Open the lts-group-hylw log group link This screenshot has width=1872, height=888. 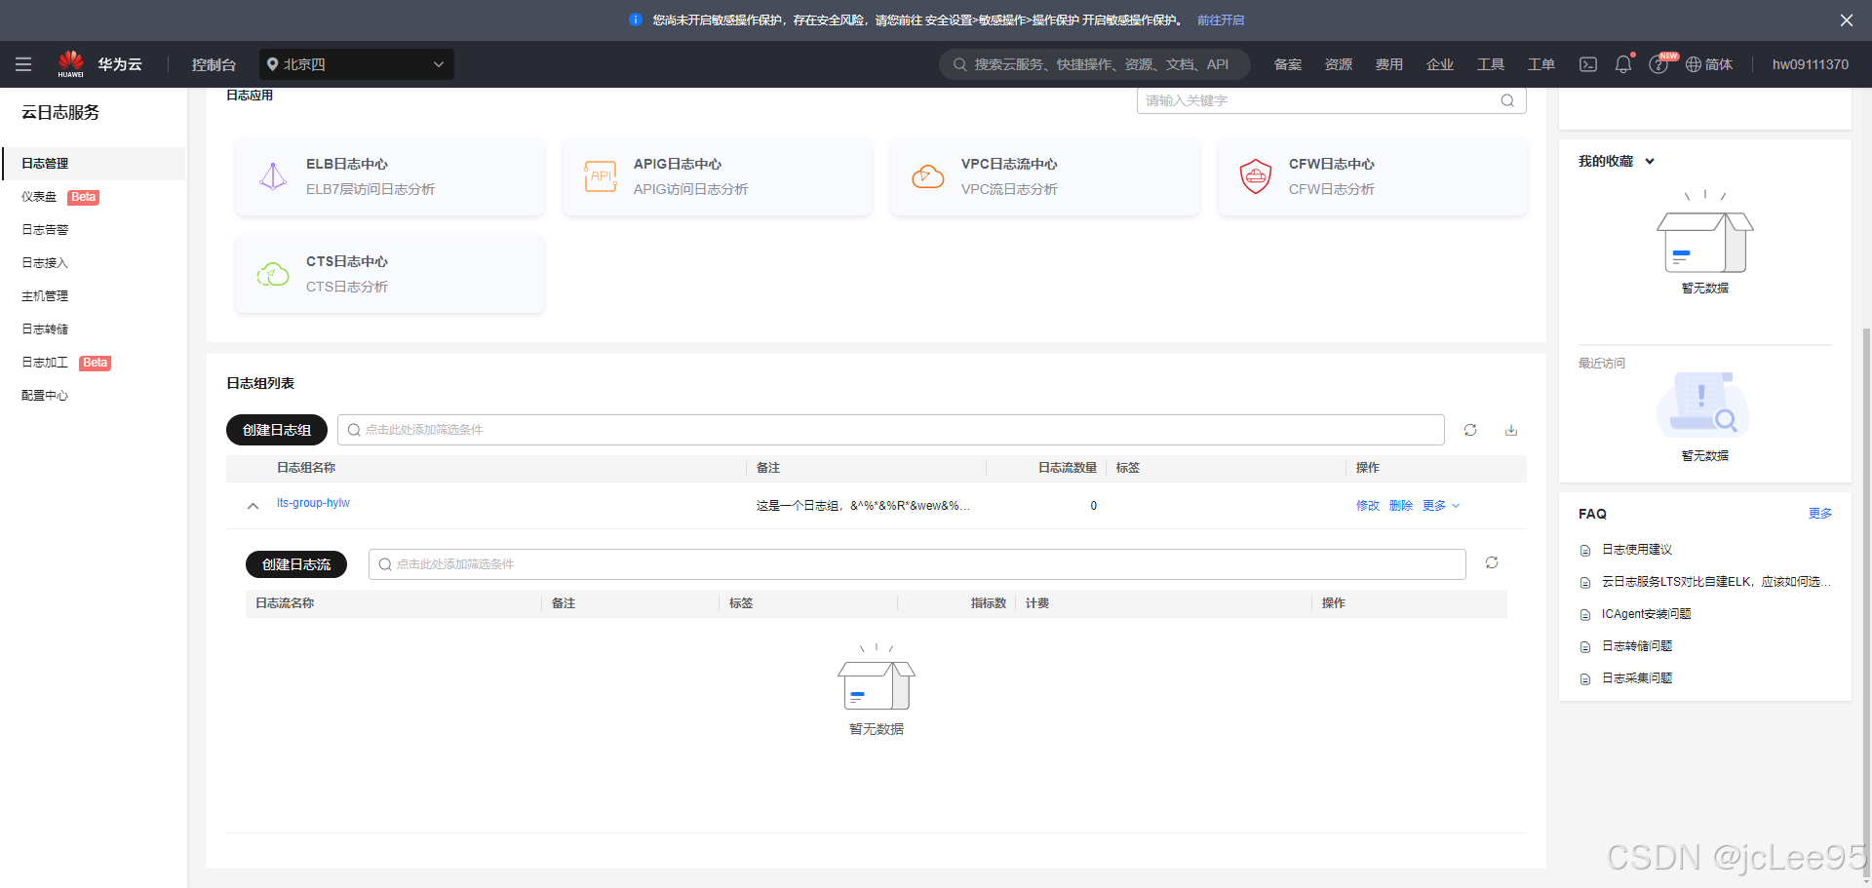click(x=313, y=503)
